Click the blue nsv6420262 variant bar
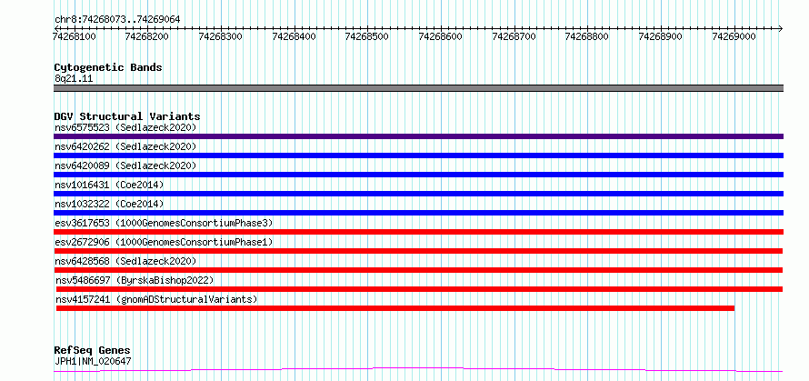 pos(418,155)
